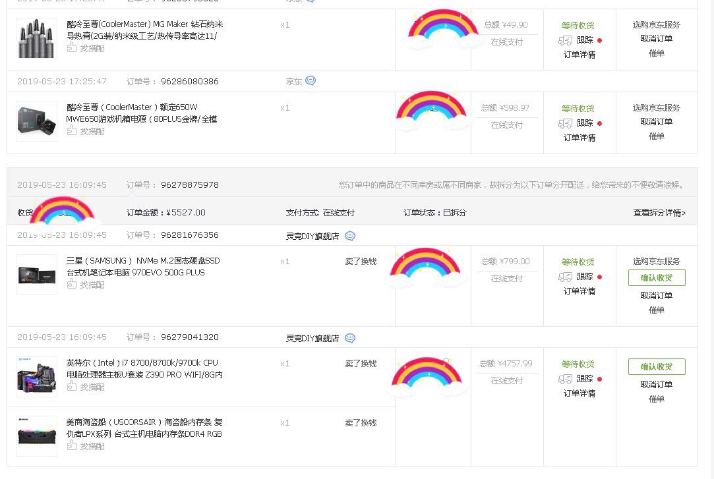Image resolution: width=714 pixels, height=479 pixels.
Task: Cancel the ¥4757.99 Intel bundle order
Action: click(x=657, y=384)
